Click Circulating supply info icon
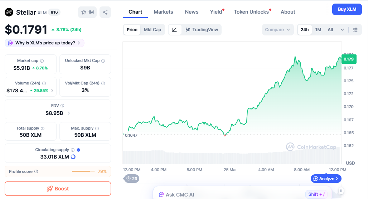Screen dimensions: 368x199 click(73, 150)
